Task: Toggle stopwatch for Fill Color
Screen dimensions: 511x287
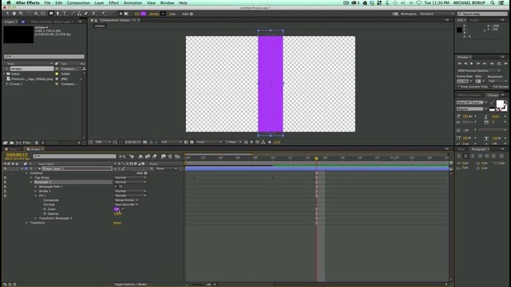Action: pyautogui.click(x=45, y=209)
